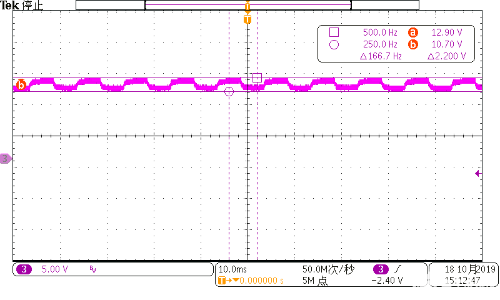Click the channel 3 ground reference marker
500x300 pixels.
pos(6,159)
